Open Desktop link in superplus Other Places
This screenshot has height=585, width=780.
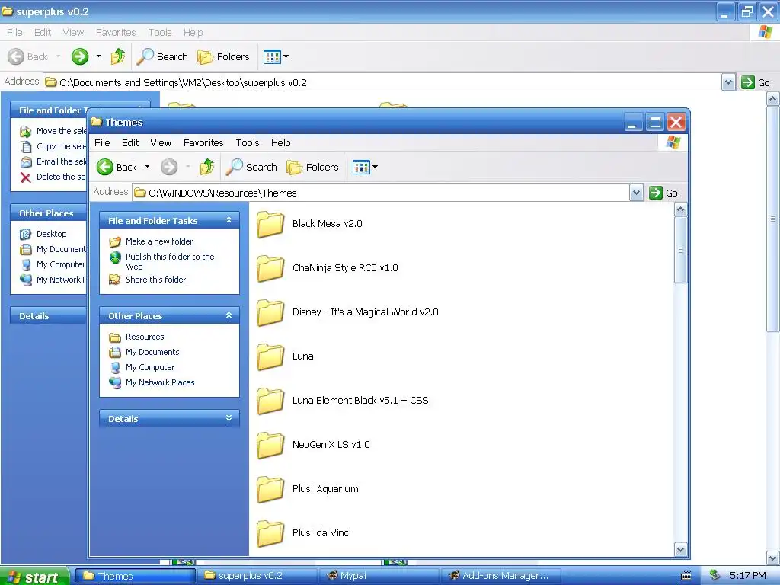(x=51, y=235)
